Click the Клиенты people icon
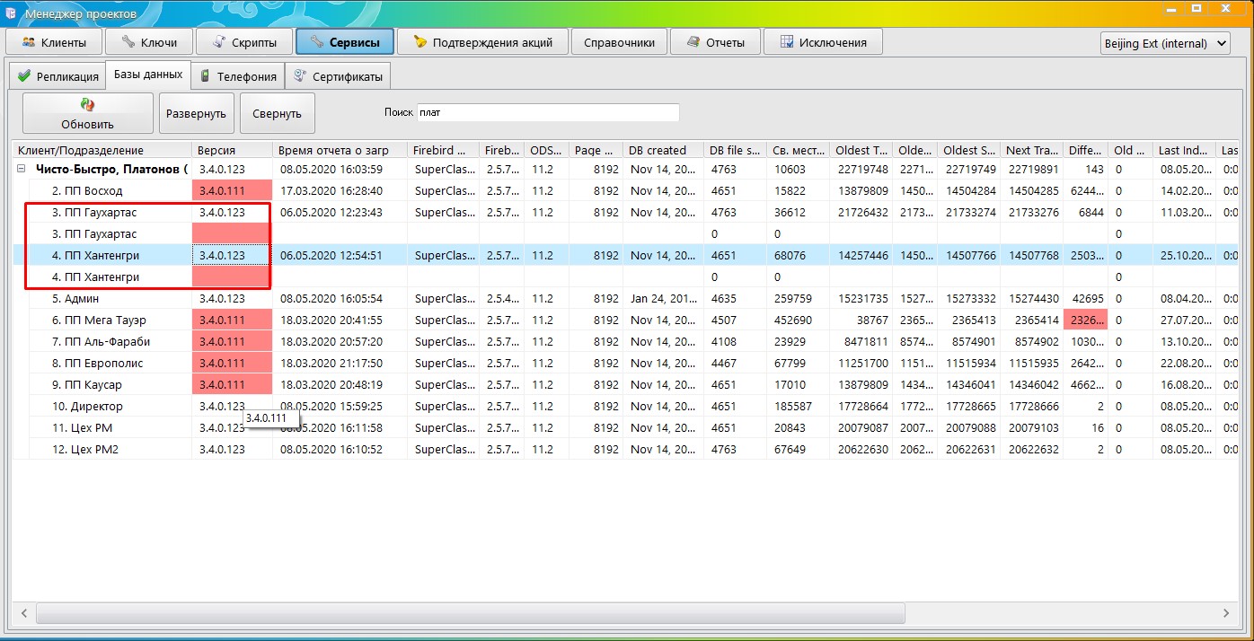 coord(29,42)
